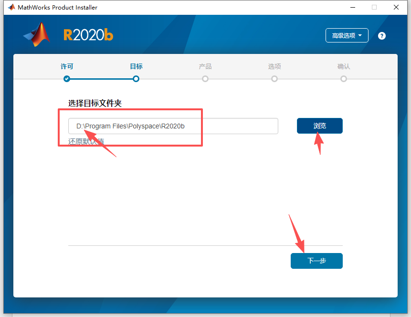The image size is (411, 317).
Task: Click the 还原默认值 link
Action: [86, 141]
